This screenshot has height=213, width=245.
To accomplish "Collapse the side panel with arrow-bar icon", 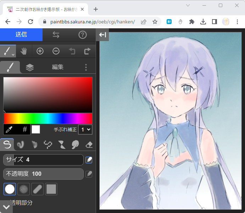I will [x=102, y=35].
